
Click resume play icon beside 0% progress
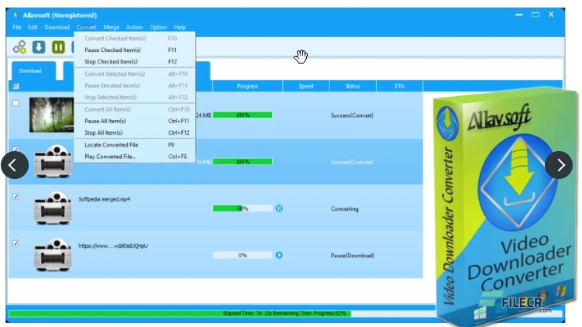tap(279, 256)
